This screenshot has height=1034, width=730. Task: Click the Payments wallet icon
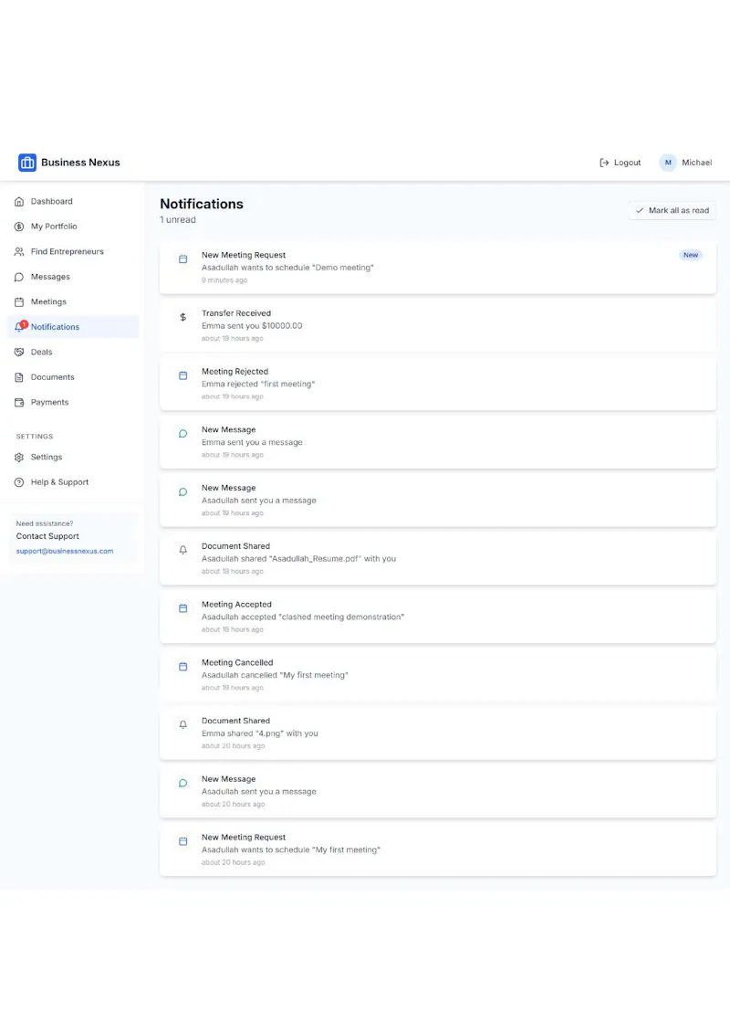tap(19, 402)
